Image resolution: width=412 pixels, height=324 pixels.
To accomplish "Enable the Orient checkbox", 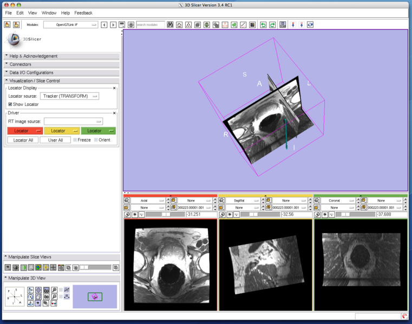I will (96, 140).
